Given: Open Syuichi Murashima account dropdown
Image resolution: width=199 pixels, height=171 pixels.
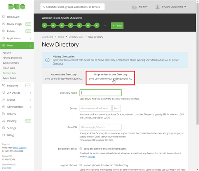Looking at the screenshot, I should [174, 7].
